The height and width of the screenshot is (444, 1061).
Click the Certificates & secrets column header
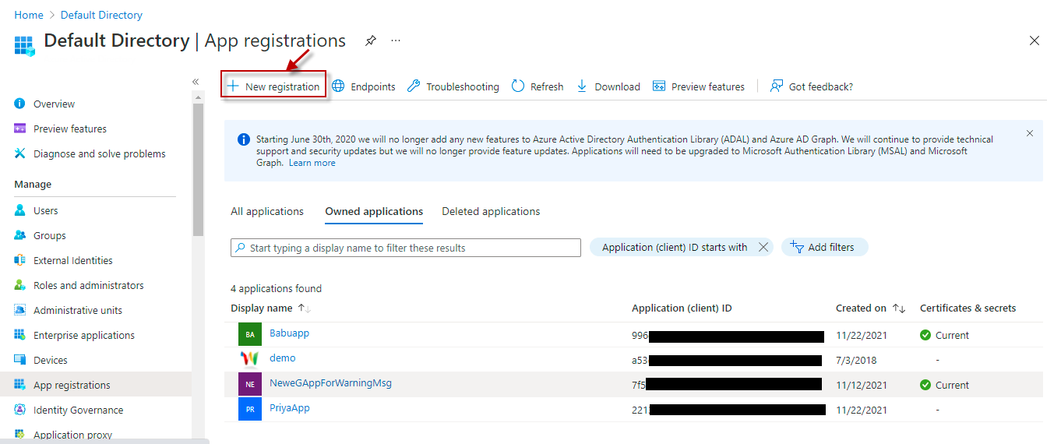point(968,308)
